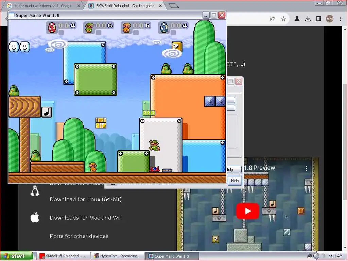This screenshot has height=261, width=348.
Task: Click the yellow question mark block
Action: click(x=177, y=46)
